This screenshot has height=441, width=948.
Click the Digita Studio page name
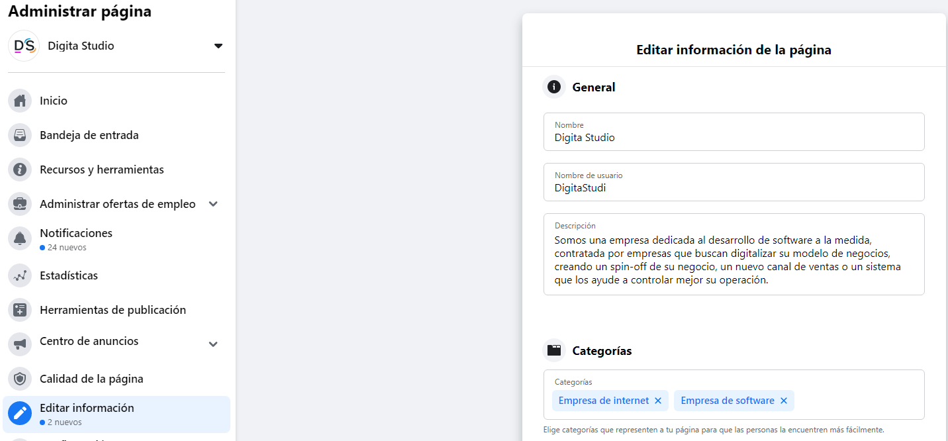81,46
